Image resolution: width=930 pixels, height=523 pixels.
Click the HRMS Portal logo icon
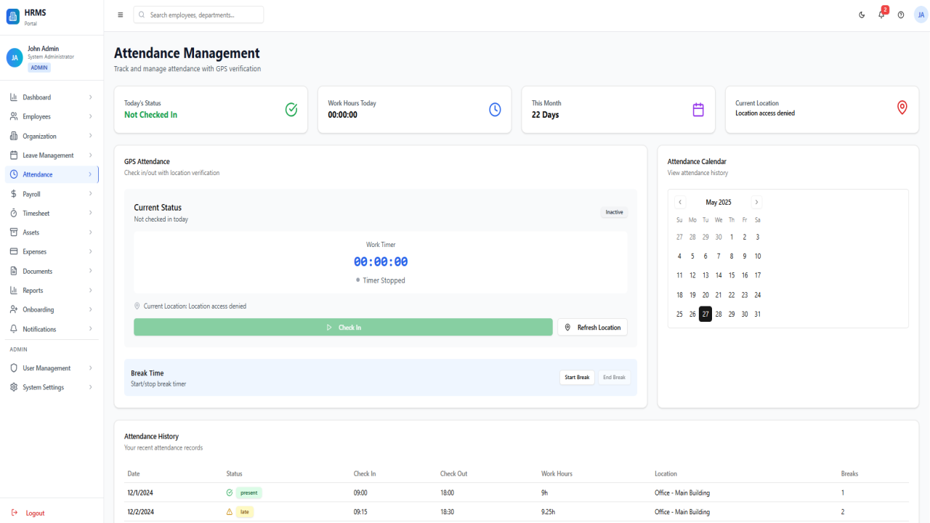pyautogui.click(x=13, y=17)
